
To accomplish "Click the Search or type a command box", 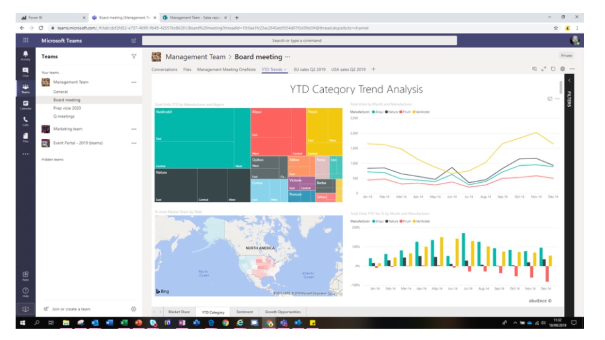I will coord(299,41).
